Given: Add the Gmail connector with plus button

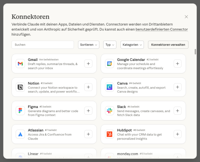Looking at the screenshot, I should [88, 64].
